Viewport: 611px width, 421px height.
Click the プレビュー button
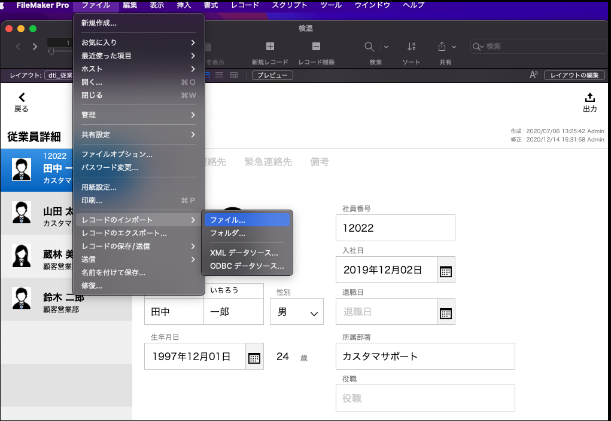click(x=272, y=75)
